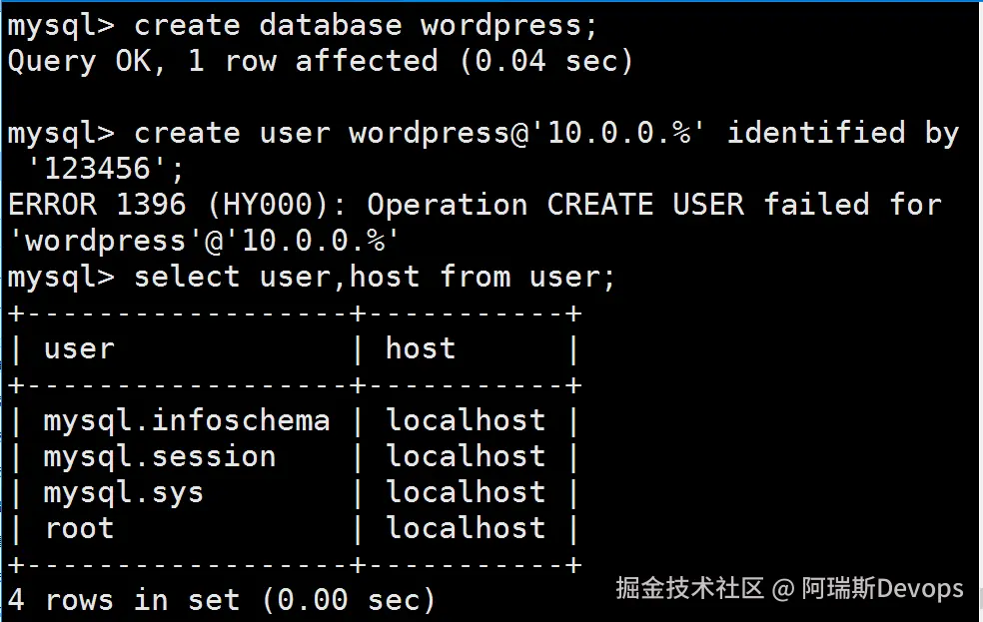Click the '阿瑞斯Devops' watermark text

(882, 589)
